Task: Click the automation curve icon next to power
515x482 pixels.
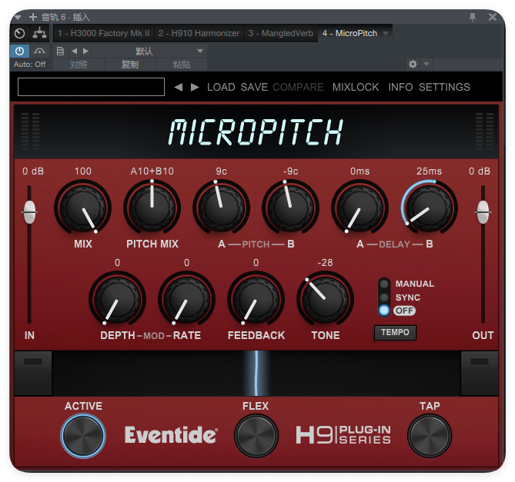Action: coord(39,52)
